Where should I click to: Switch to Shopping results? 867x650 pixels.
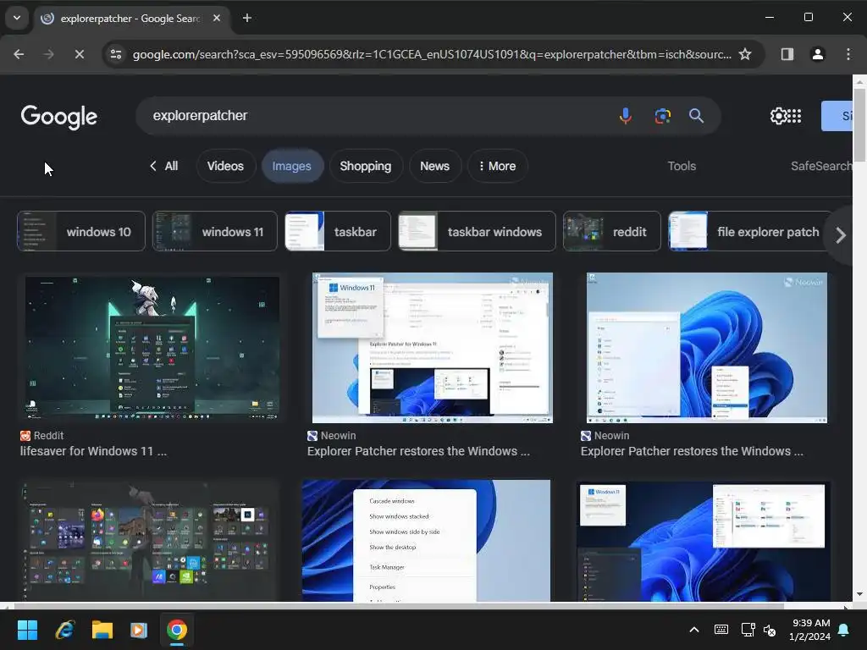pos(366,166)
